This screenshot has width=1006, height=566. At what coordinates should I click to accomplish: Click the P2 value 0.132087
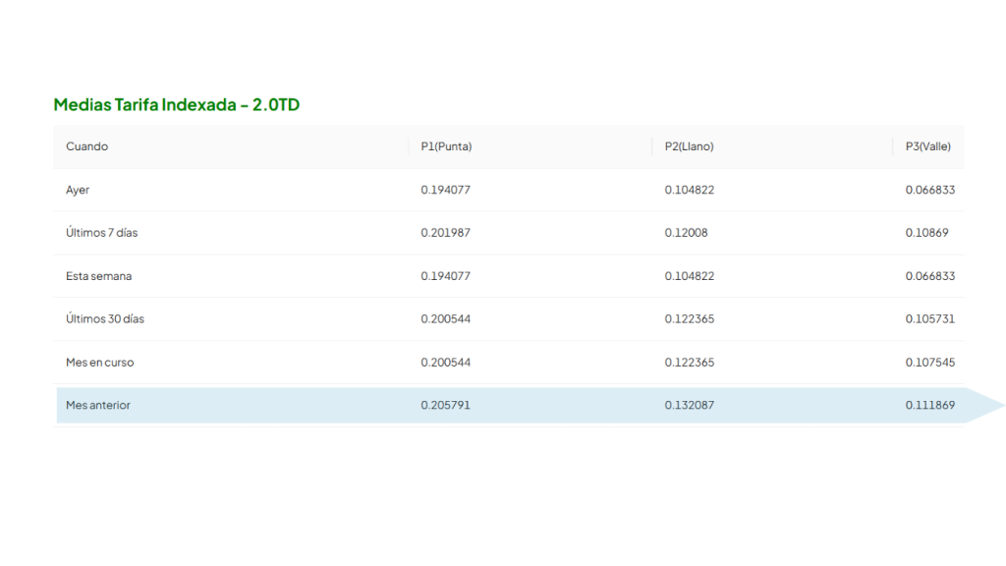[689, 405]
